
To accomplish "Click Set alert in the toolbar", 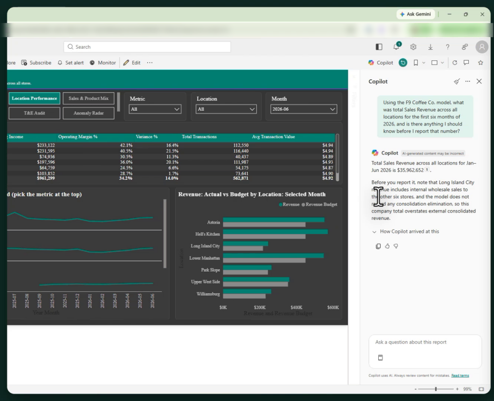I will (70, 63).
